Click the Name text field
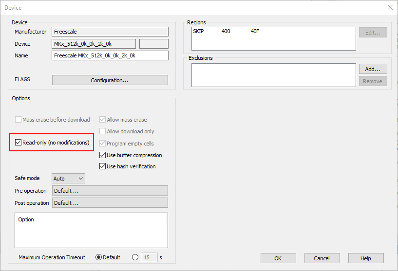 click(x=110, y=55)
